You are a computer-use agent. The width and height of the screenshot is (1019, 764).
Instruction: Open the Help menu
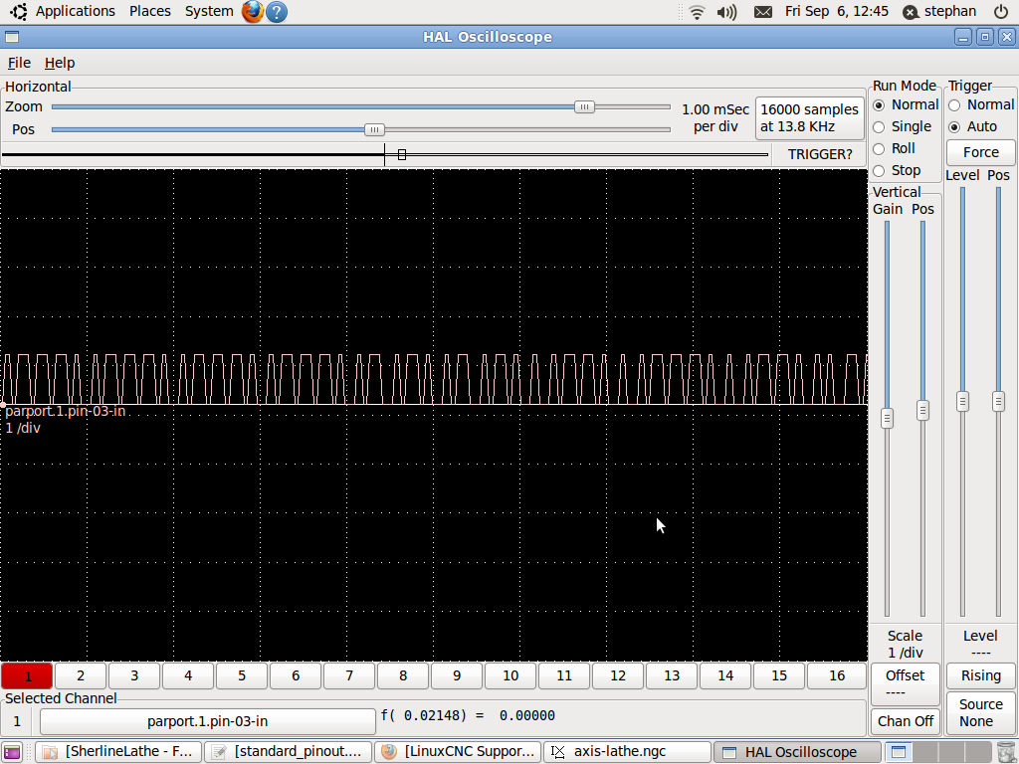[x=60, y=63]
